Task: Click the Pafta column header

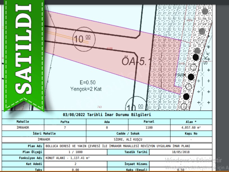Action: (65, 122)
